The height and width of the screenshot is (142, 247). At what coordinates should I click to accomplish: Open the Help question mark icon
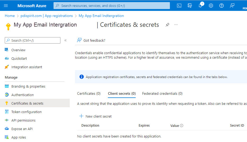pyautogui.click(x=222, y=6)
